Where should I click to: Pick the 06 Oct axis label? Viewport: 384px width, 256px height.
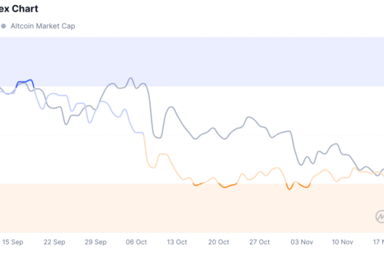click(136, 243)
